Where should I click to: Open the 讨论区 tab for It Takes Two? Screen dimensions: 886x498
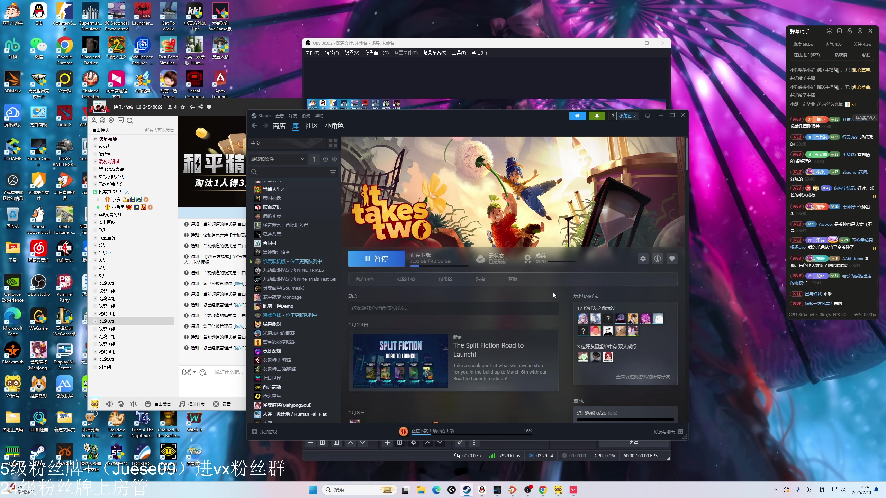(x=445, y=279)
